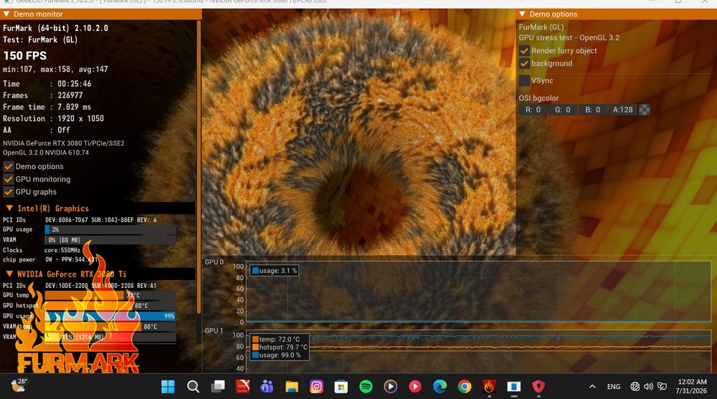Click the ENG language indicator

point(614,387)
